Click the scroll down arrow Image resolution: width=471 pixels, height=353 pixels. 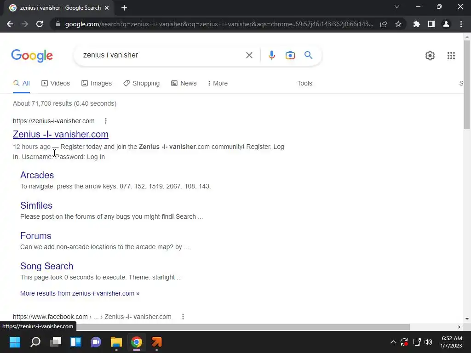coord(467,319)
